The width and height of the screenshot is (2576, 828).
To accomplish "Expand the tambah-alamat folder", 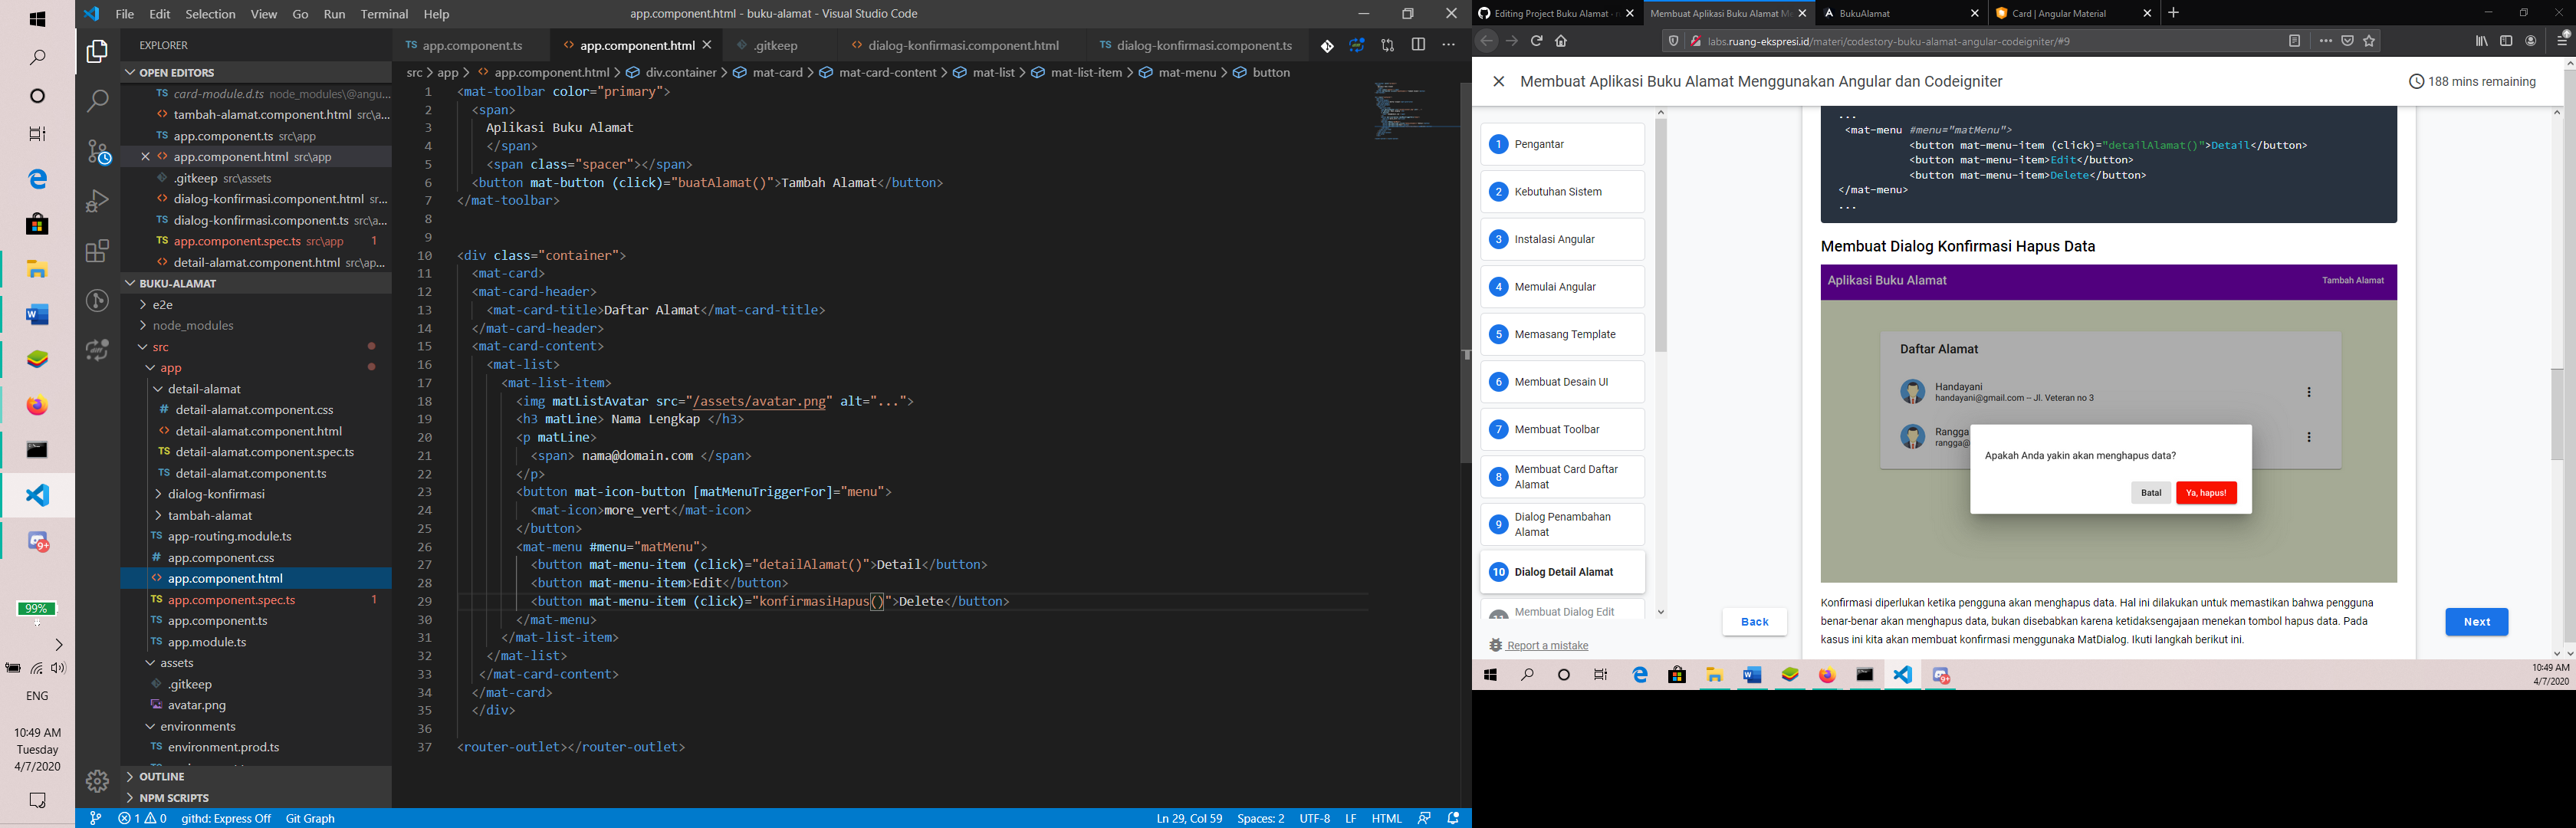I will click(x=257, y=516).
